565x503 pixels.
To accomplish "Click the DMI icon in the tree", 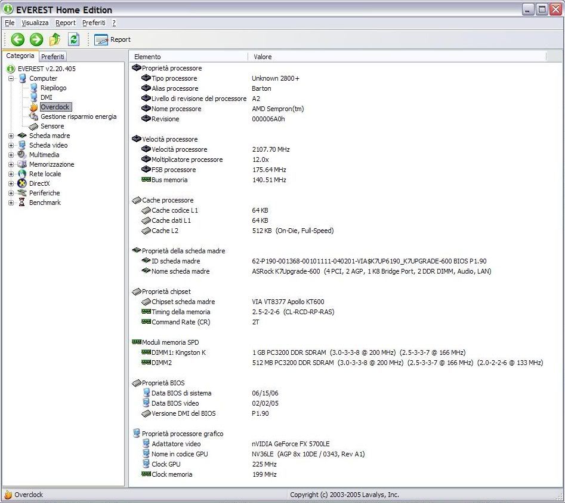I will click(34, 97).
